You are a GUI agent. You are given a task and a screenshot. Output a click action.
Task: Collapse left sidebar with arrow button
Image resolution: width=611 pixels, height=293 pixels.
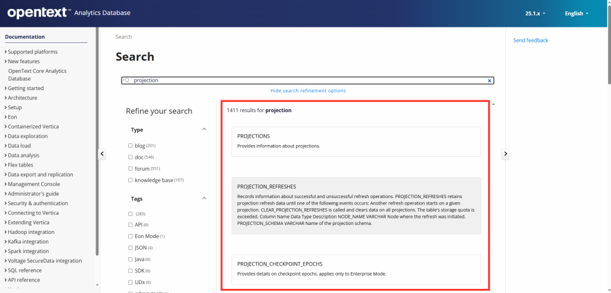coord(101,154)
